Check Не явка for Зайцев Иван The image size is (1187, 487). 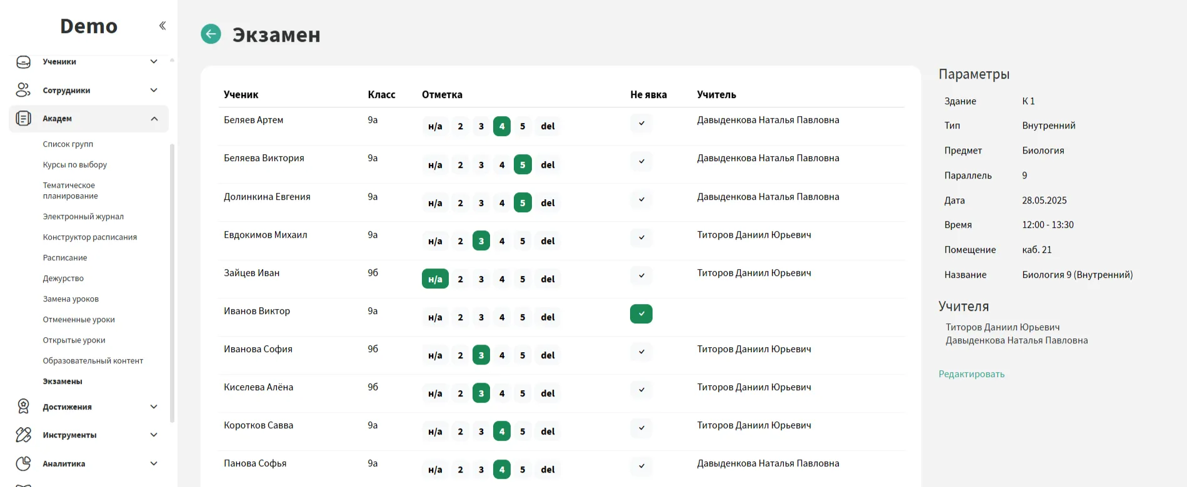(x=641, y=275)
